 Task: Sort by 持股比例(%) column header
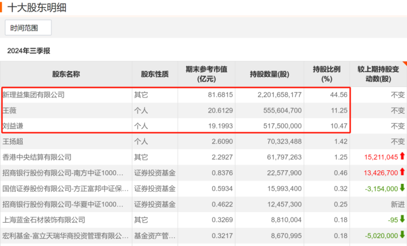click(x=327, y=74)
